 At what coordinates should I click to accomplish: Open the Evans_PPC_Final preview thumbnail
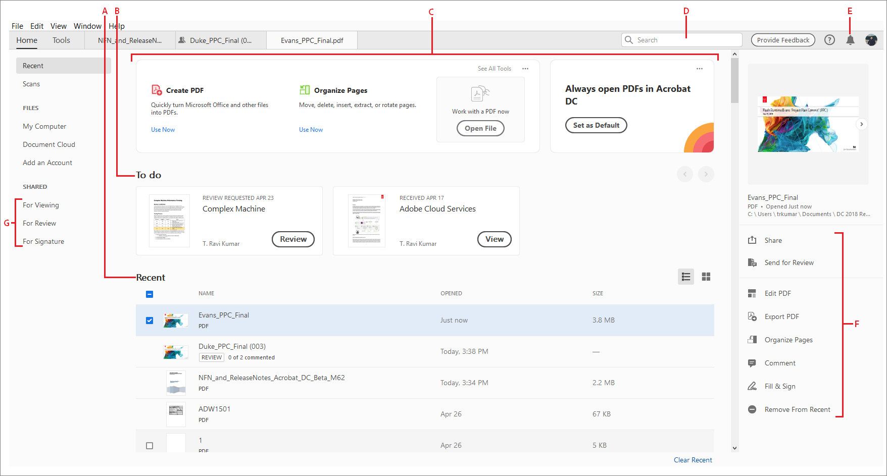808,124
